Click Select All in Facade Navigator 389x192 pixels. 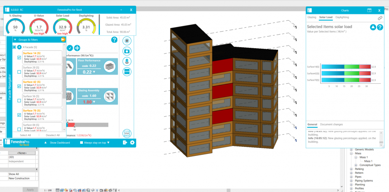pos(25,135)
